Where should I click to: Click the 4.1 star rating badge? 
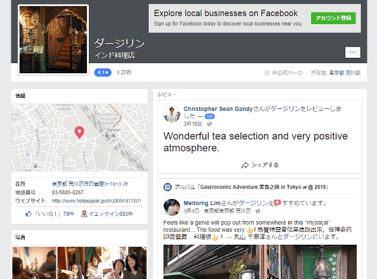pyautogui.click(x=102, y=73)
